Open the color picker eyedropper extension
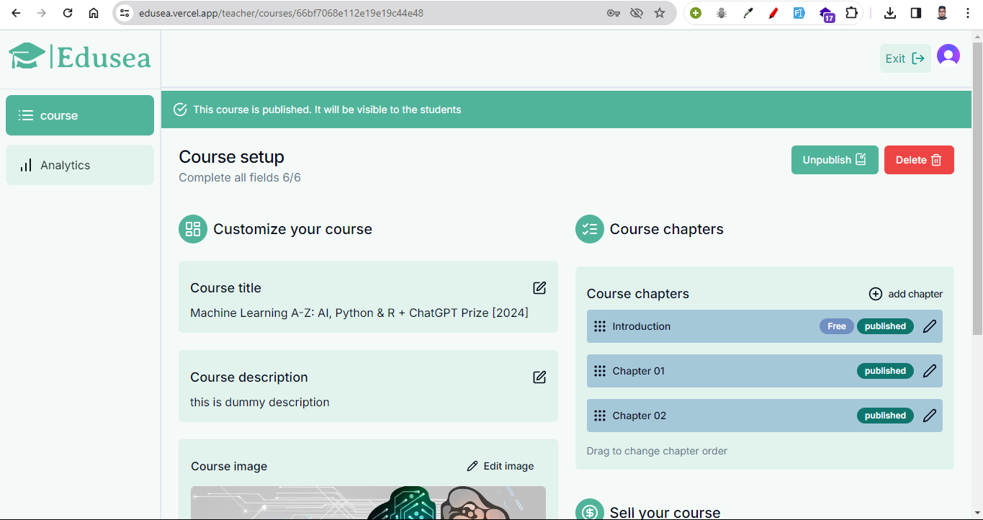The height and width of the screenshot is (520, 983). click(748, 13)
